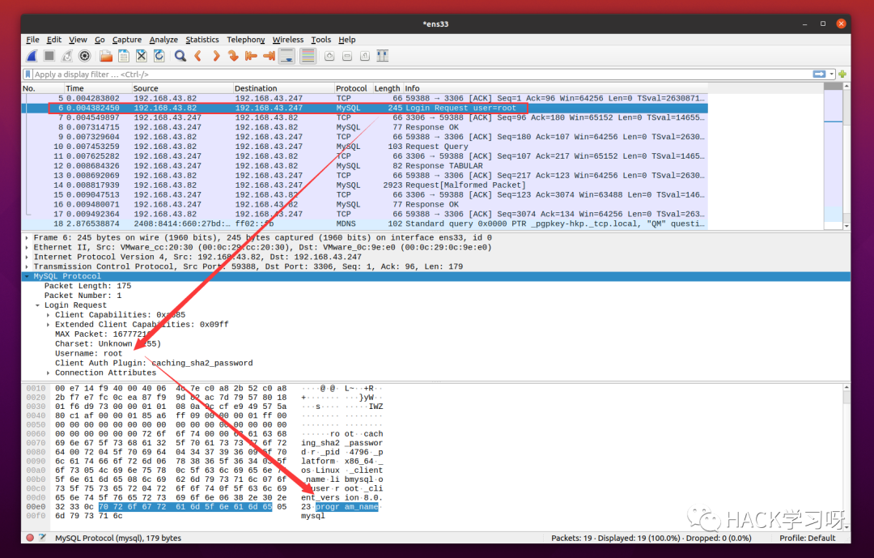Jump to the last packet
This screenshot has width=874, height=558.
click(269, 56)
